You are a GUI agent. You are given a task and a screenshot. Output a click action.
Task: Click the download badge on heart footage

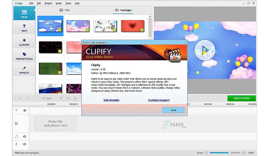point(142,30)
